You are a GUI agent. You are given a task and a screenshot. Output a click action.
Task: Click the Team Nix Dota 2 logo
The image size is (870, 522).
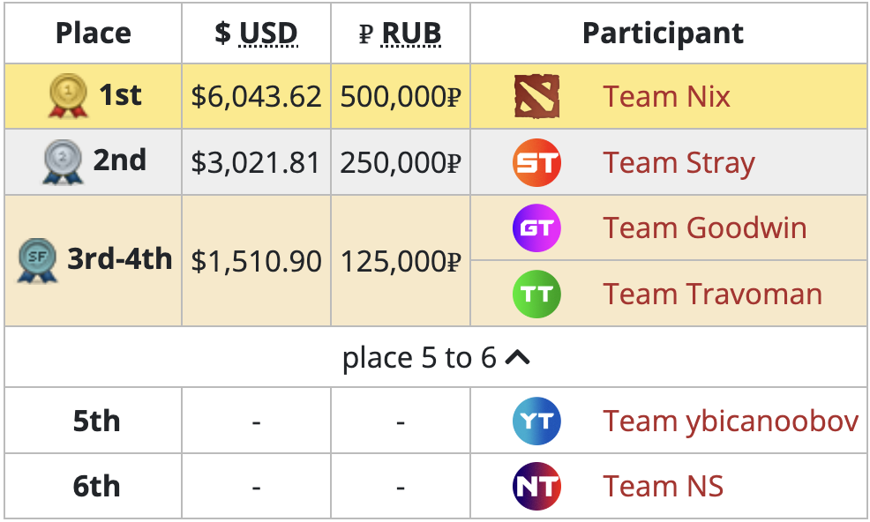536,96
